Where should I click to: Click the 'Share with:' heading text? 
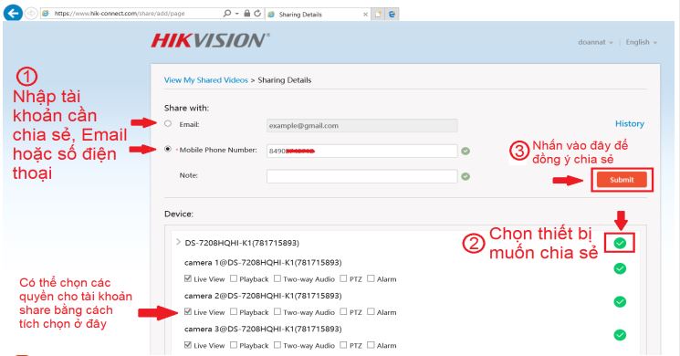(186, 108)
